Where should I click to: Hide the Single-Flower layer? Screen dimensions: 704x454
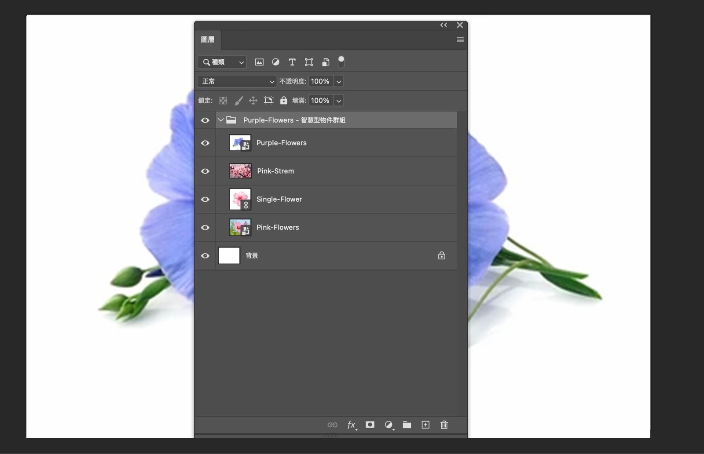(x=205, y=199)
